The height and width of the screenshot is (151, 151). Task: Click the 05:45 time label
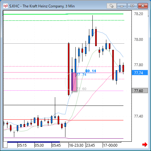[56, 145]
